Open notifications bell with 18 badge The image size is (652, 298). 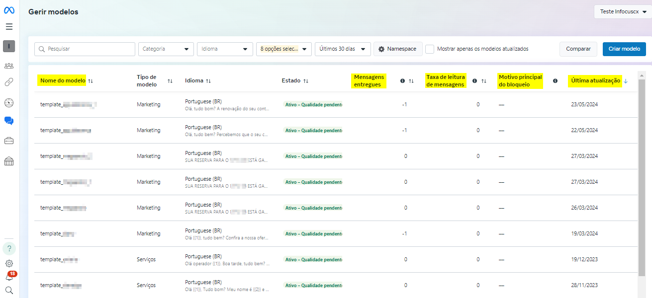tap(9, 277)
